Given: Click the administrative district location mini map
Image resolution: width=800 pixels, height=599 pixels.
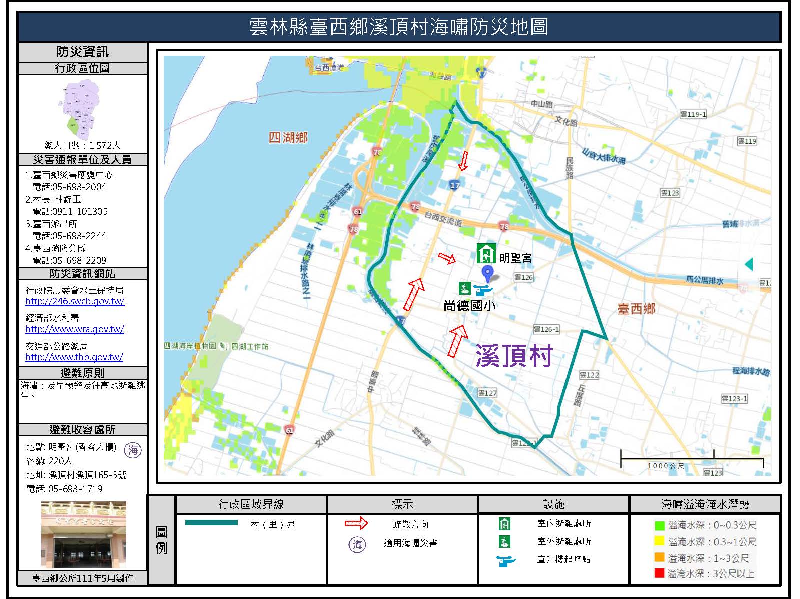Looking at the screenshot, I should click(80, 110).
